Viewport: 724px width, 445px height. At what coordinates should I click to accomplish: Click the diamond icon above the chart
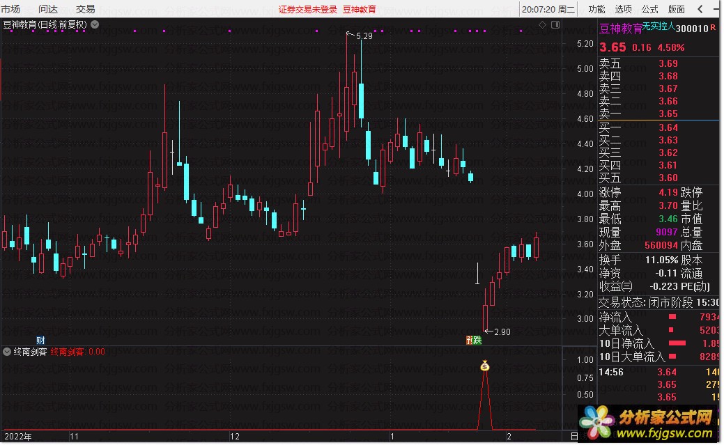543,24
